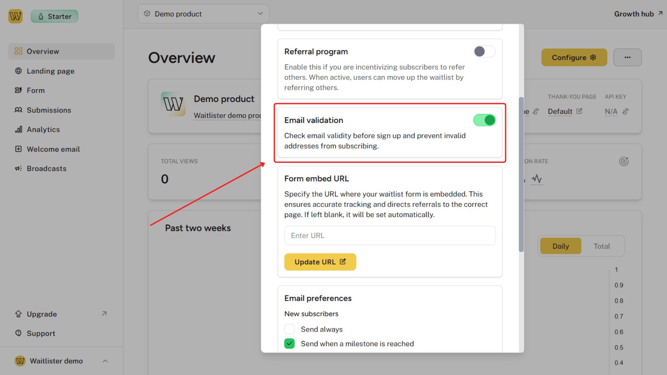This screenshot has width=667, height=375.
Task: Open Submissions in the sidebar
Action: point(61,110)
